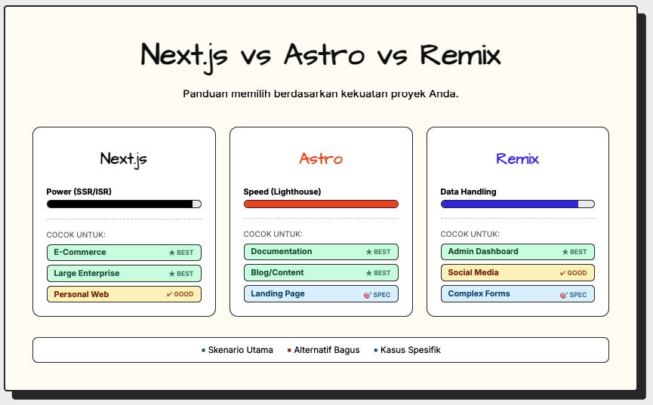This screenshot has width=653, height=405.
Task: Choose the Social Media tag
Action: 518,272
